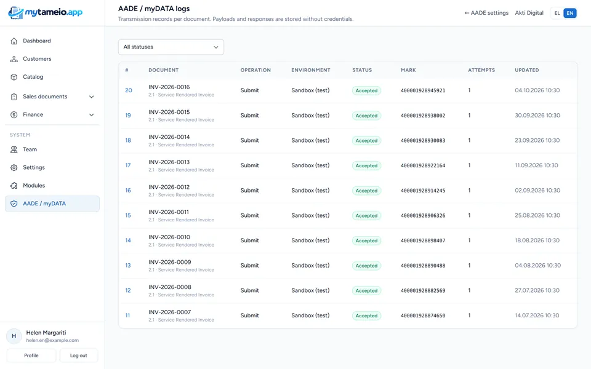Viewport: 591px width, 369px height.
Task: Open log entry number 15
Action: pyautogui.click(x=128, y=215)
